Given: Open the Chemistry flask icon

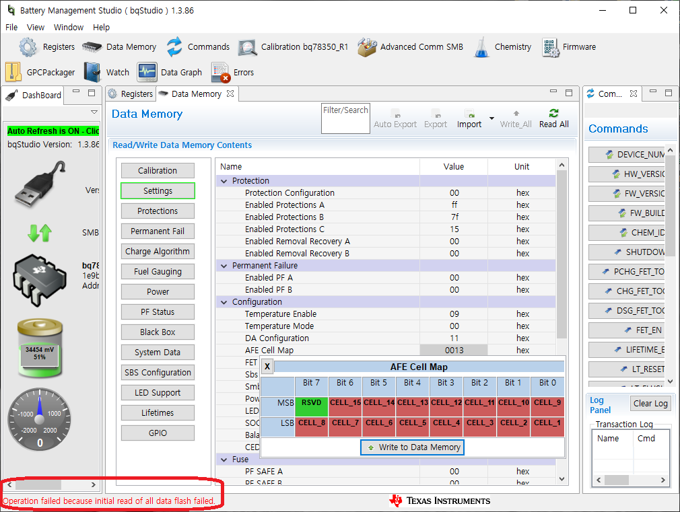Looking at the screenshot, I should pos(481,47).
